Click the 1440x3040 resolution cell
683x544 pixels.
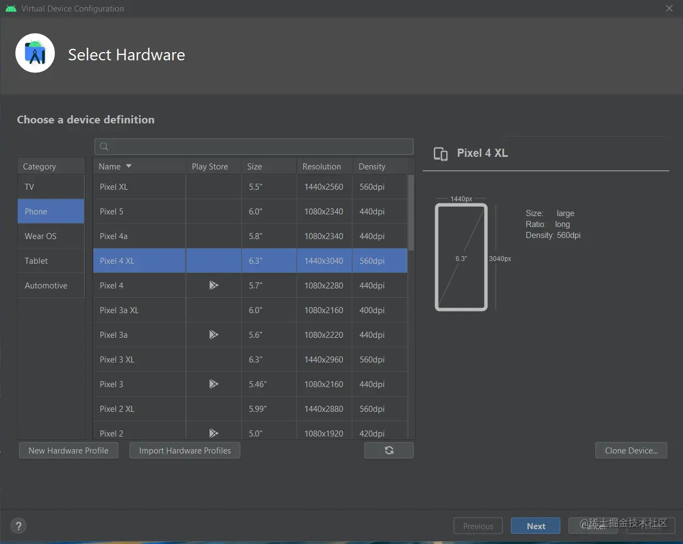pyautogui.click(x=324, y=260)
